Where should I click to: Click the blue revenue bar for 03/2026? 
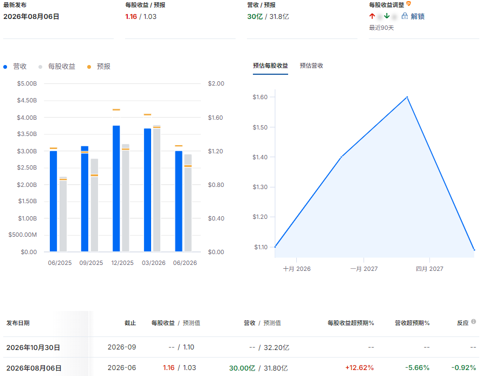[147, 190]
